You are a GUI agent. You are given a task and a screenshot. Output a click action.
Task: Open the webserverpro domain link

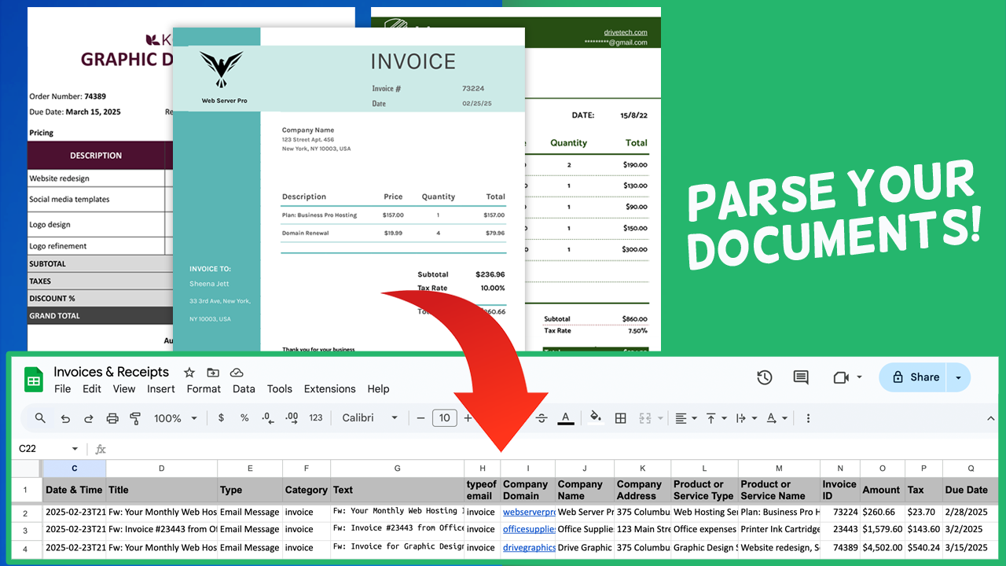coord(528,512)
